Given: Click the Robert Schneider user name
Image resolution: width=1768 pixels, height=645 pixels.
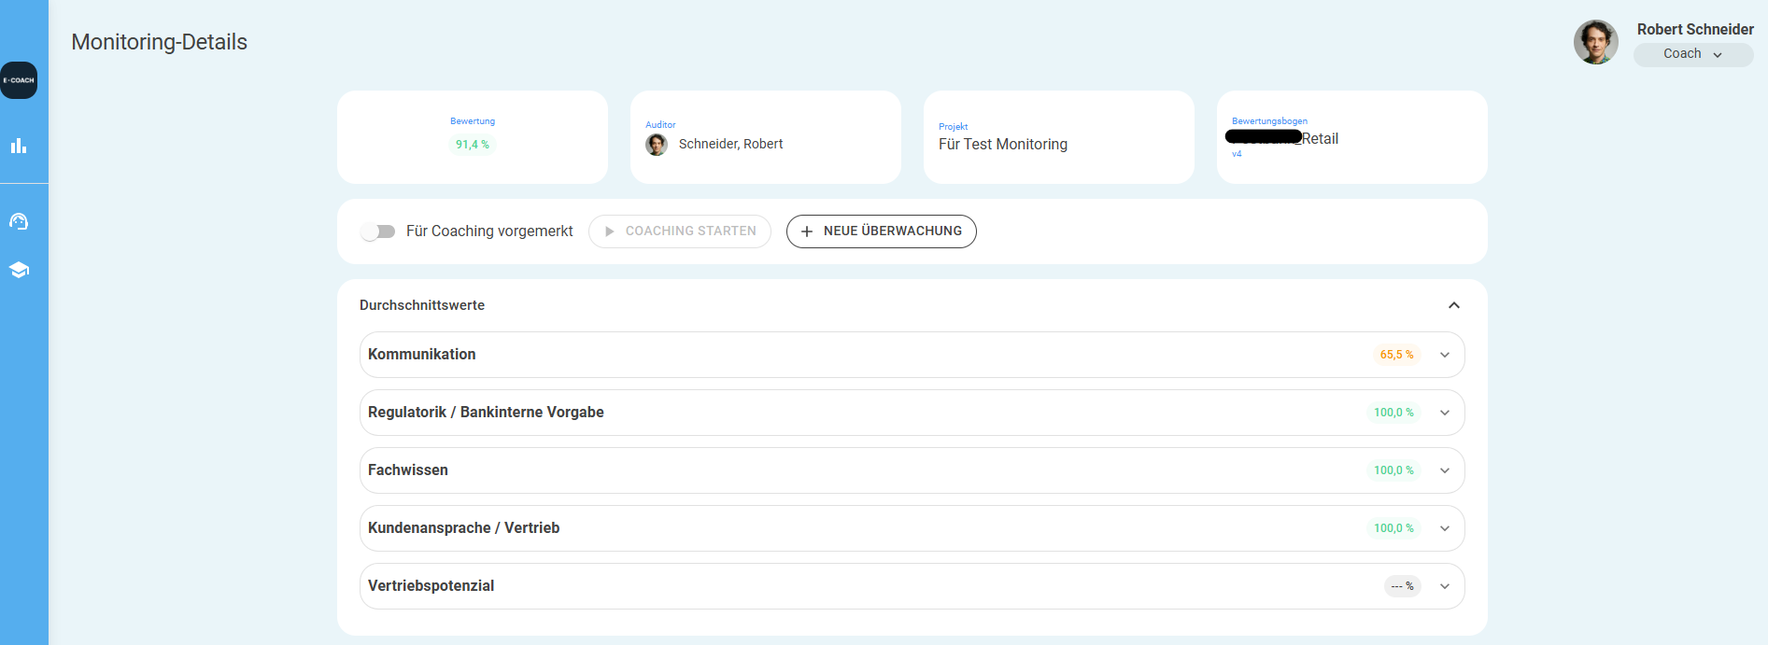Looking at the screenshot, I should (x=1695, y=30).
